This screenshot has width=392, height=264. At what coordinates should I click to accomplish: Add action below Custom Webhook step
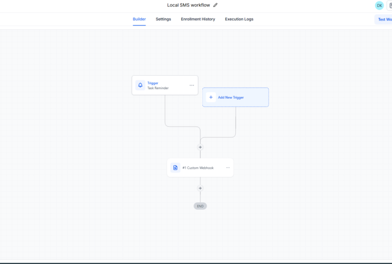[200, 188]
